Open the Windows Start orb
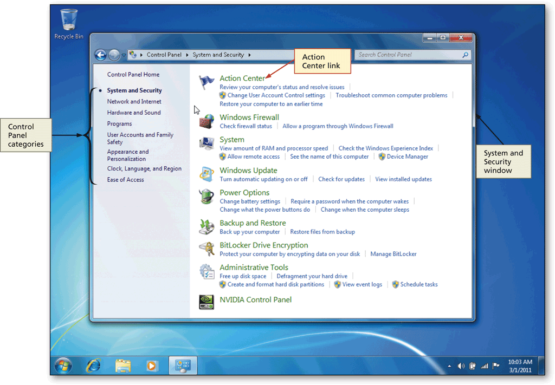 pyautogui.click(x=63, y=366)
